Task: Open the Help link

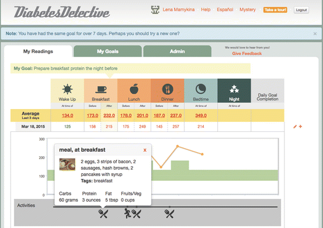Action: tap(206, 10)
